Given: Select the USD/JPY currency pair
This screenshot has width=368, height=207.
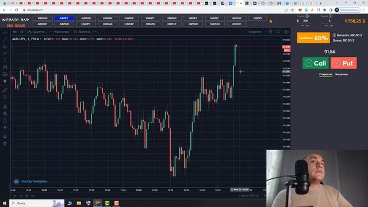Looking at the screenshot, I should pyautogui.click(x=258, y=18).
